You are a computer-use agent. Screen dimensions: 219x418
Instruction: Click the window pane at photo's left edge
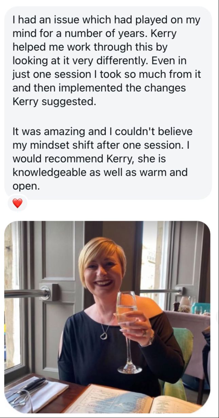pyautogui.click(x=14, y=300)
